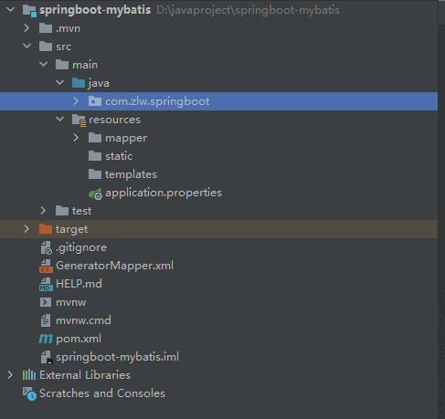Click the Scratches and Consoles clock icon
Screen dimensions: 445x419
tap(29, 393)
